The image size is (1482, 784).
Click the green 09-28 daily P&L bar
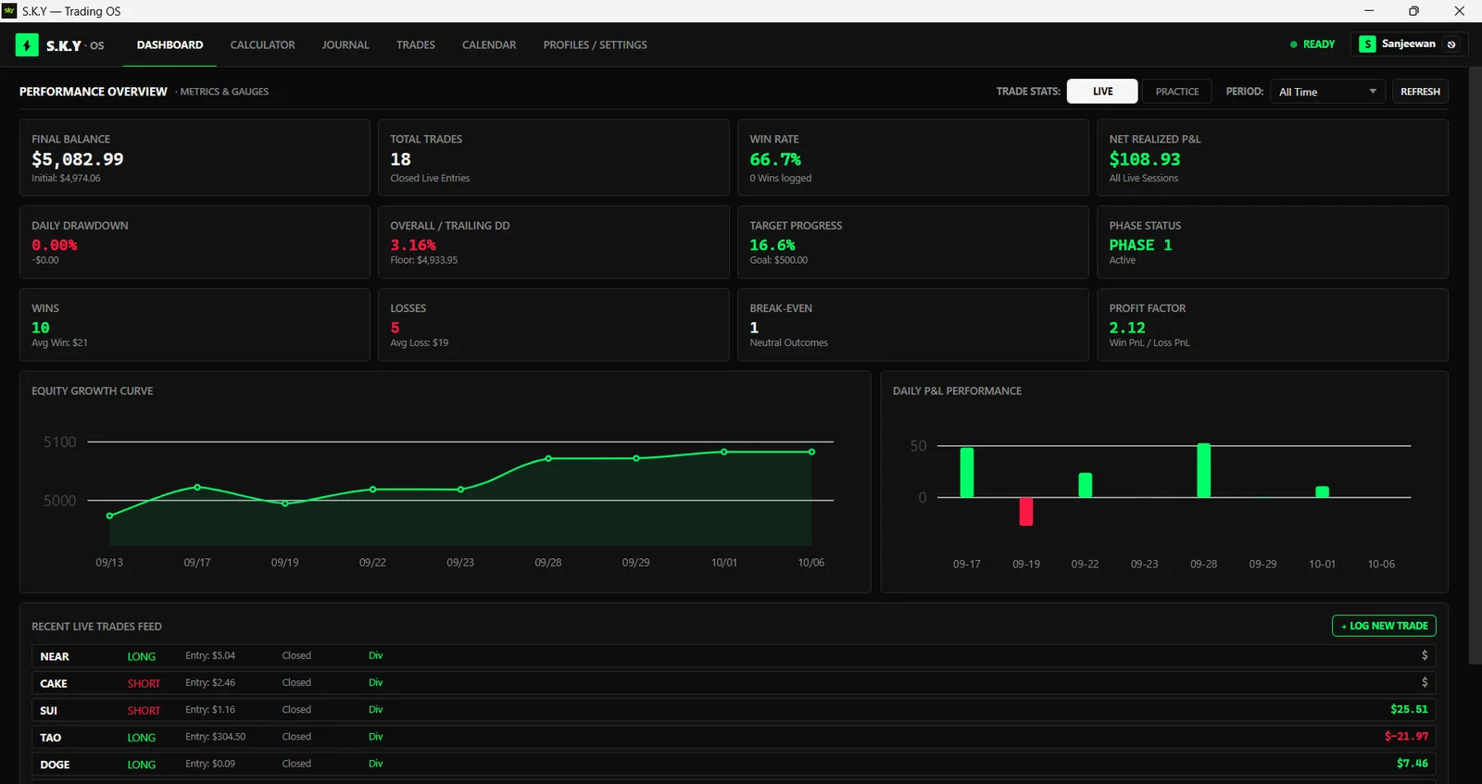click(x=1203, y=470)
